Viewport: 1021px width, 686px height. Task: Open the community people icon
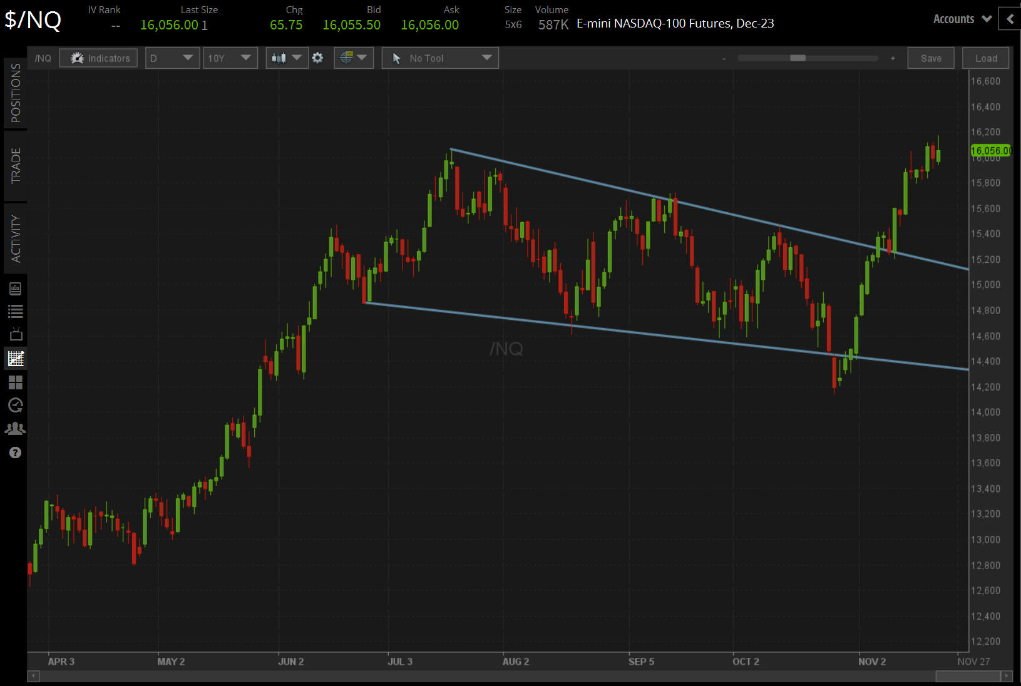pyautogui.click(x=15, y=429)
